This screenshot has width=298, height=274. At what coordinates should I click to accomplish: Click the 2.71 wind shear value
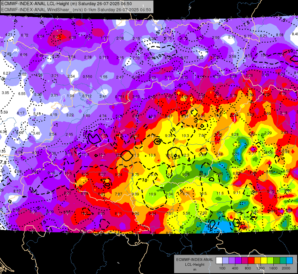[232, 37]
